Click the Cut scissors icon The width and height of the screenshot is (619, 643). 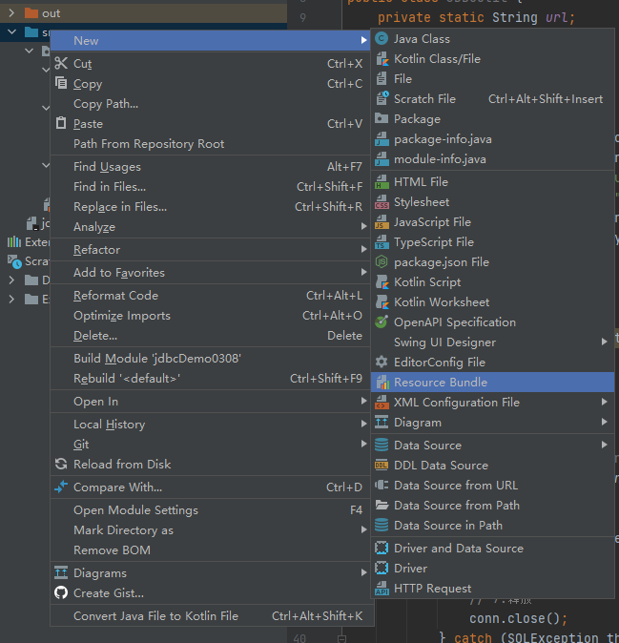pos(61,63)
